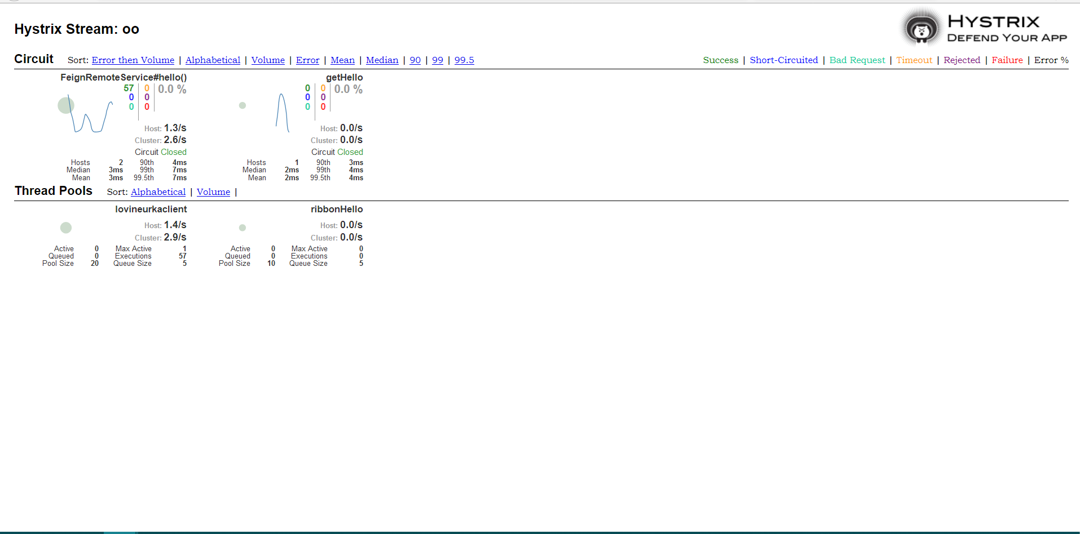Click ribbonHello Pool Size value '10'

click(x=271, y=264)
